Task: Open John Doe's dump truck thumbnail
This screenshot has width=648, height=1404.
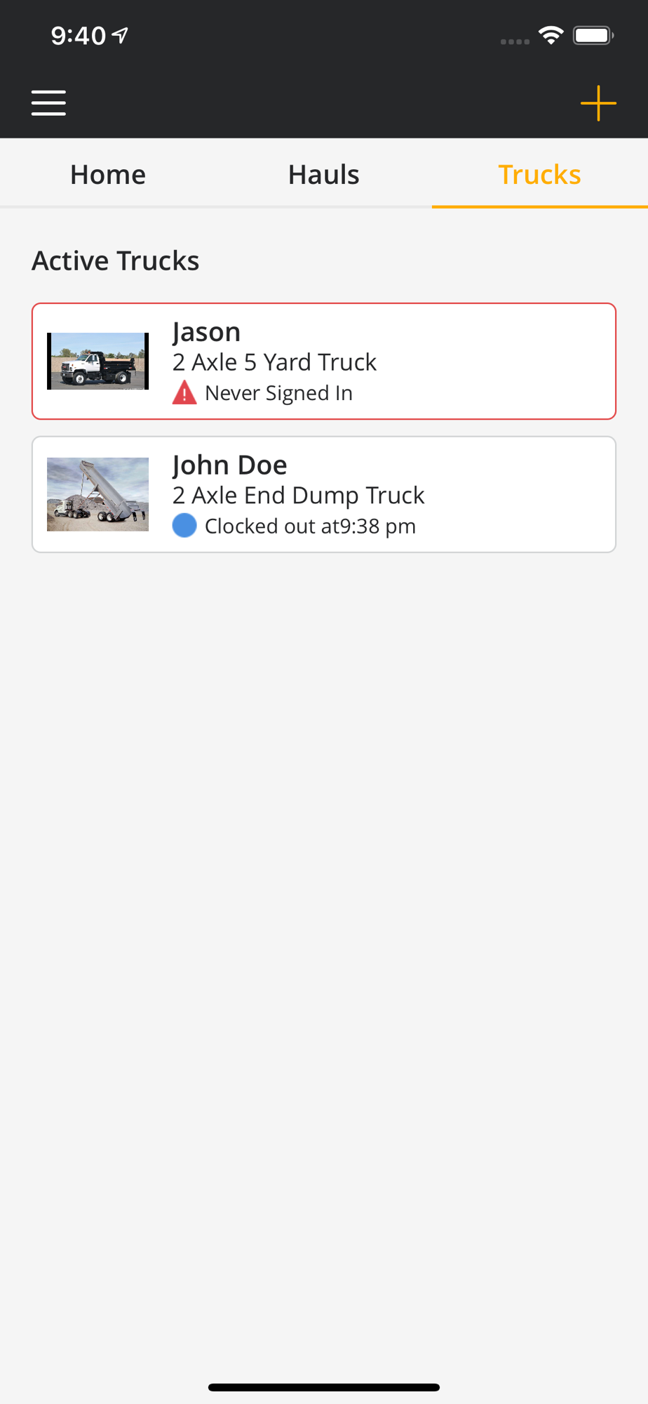Action: coord(97,494)
